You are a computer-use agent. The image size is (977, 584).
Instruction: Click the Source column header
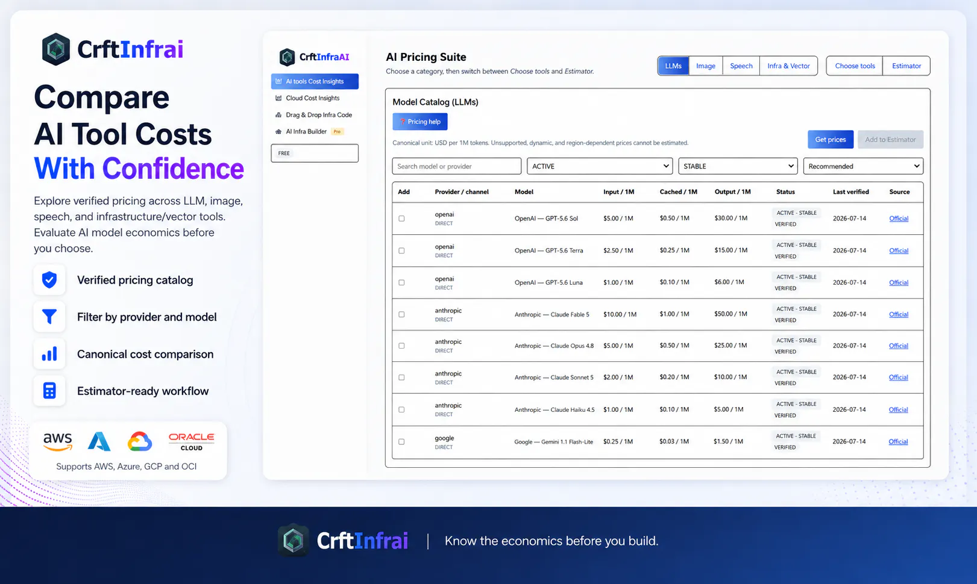pyautogui.click(x=899, y=192)
